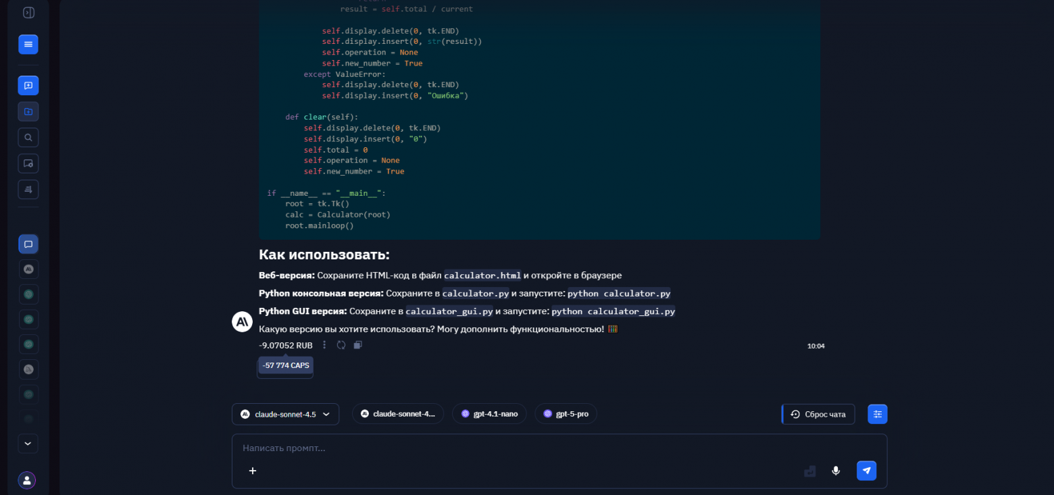Click the code line containing "Ошибка"
The height and width of the screenshot is (495, 1054).
[x=395, y=96]
